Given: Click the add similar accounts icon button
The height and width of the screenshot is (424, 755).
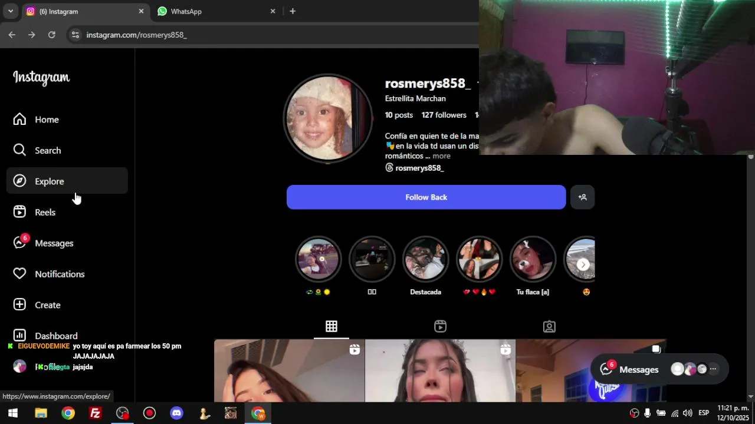Looking at the screenshot, I should pyautogui.click(x=582, y=197).
